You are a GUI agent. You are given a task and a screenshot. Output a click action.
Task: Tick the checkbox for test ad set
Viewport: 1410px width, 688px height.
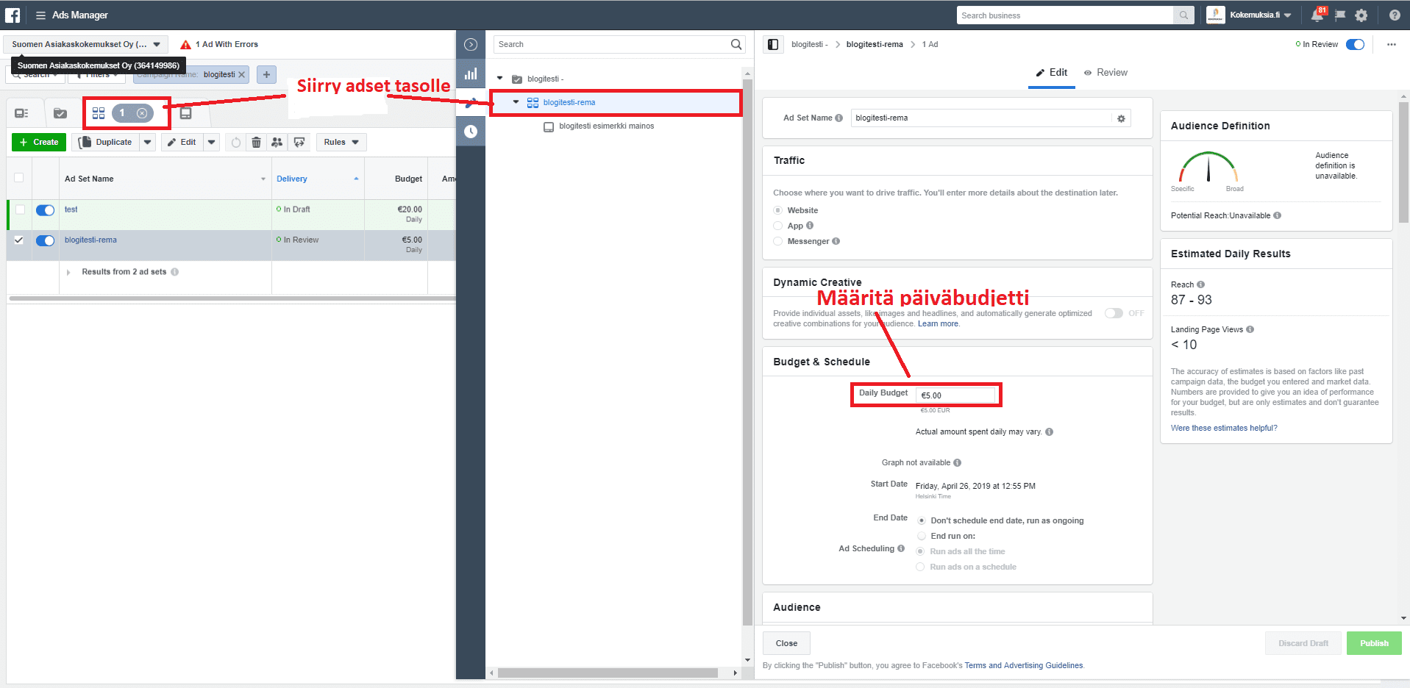click(x=20, y=209)
